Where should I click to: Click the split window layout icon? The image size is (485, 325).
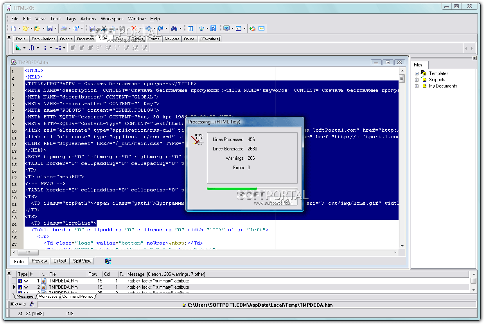(x=190, y=29)
